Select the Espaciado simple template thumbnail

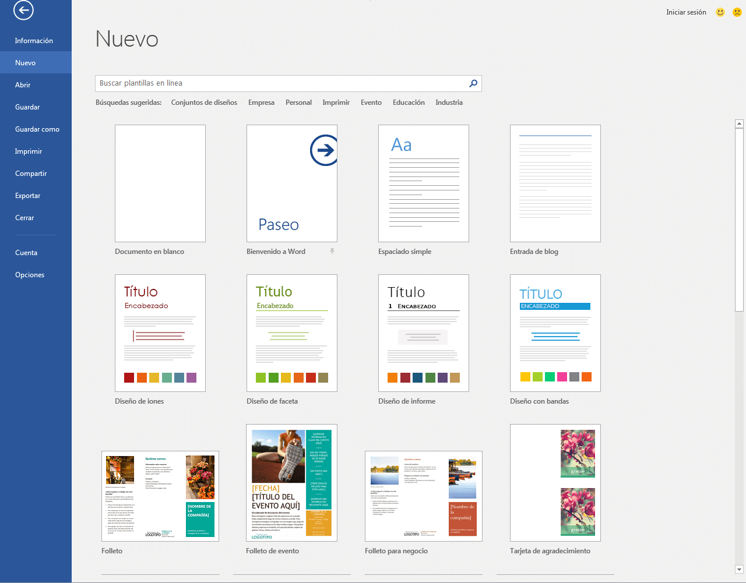tap(424, 183)
